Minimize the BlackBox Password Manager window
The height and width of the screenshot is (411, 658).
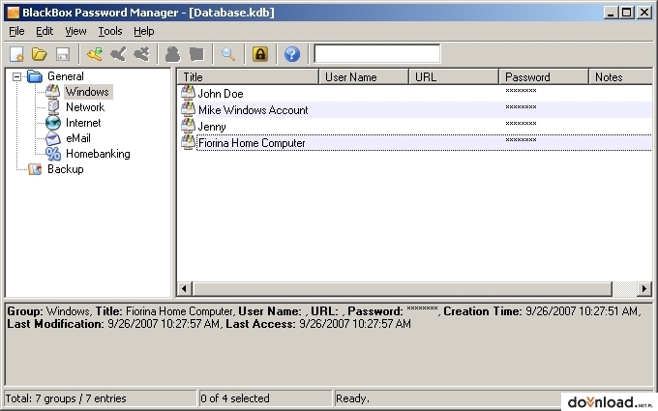tap(611, 13)
